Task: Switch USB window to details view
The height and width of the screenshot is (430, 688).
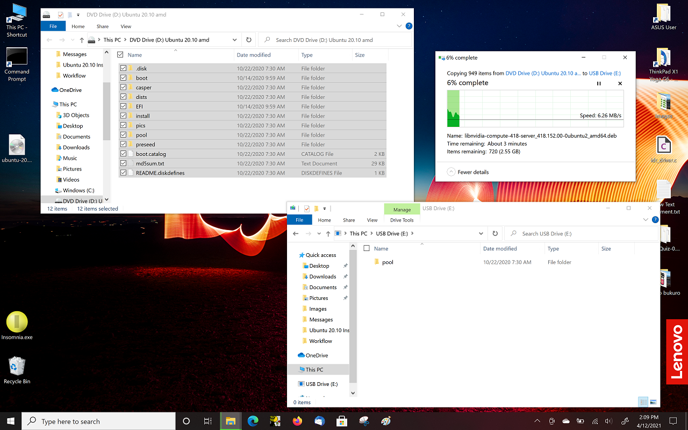Action: [643, 402]
